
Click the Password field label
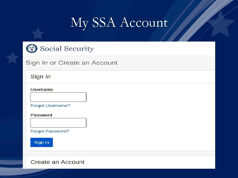tap(41, 115)
